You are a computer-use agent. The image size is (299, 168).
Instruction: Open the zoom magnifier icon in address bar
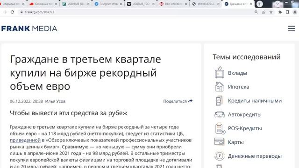tap(256, 12)
